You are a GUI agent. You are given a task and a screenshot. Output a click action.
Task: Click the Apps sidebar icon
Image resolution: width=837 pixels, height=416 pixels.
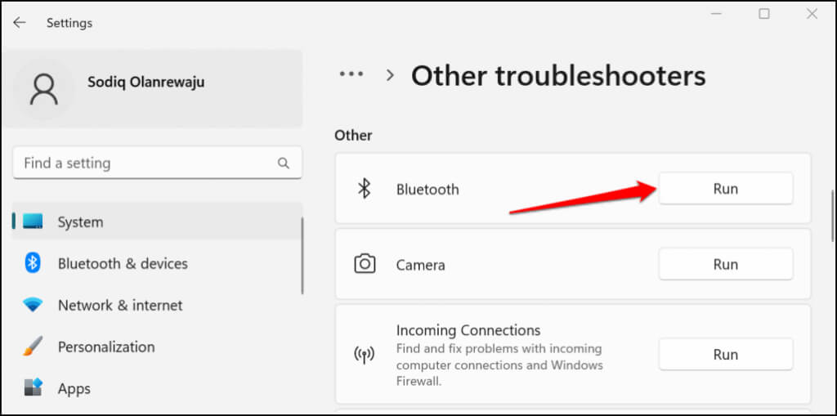point(33,387)
